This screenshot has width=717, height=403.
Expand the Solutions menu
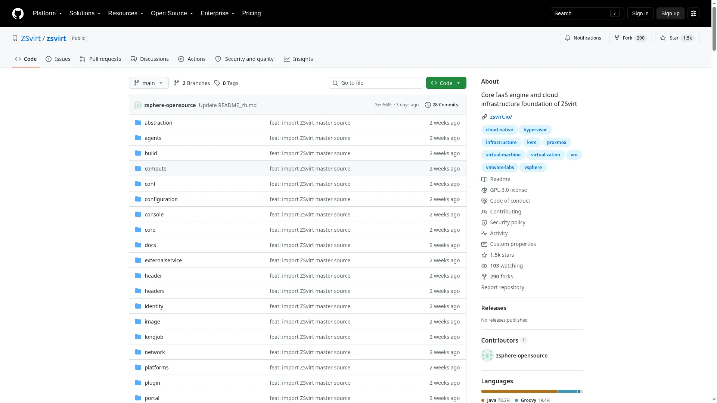point(85,13)
